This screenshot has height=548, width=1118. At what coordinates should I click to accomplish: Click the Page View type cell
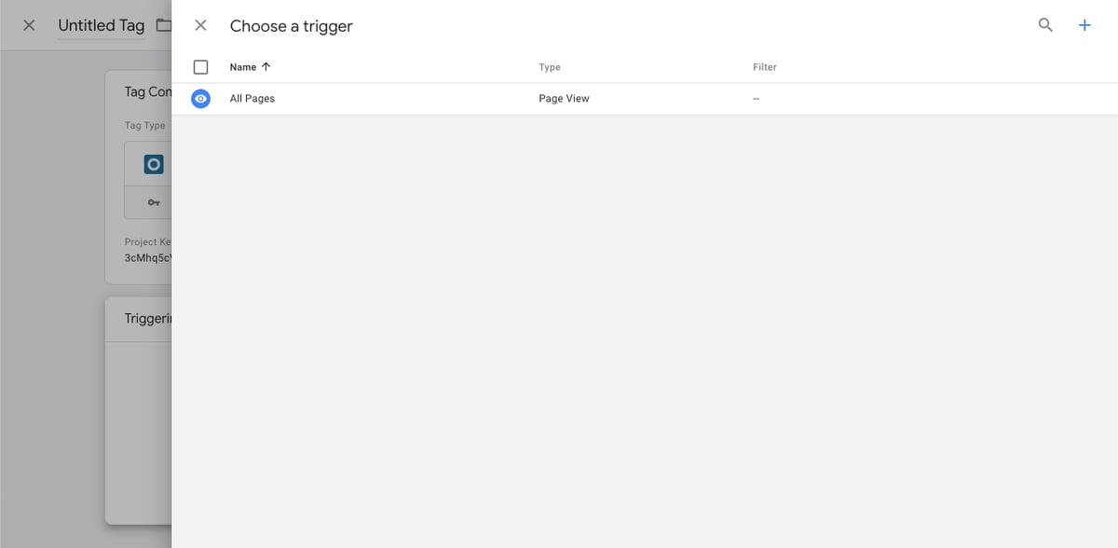564,99
